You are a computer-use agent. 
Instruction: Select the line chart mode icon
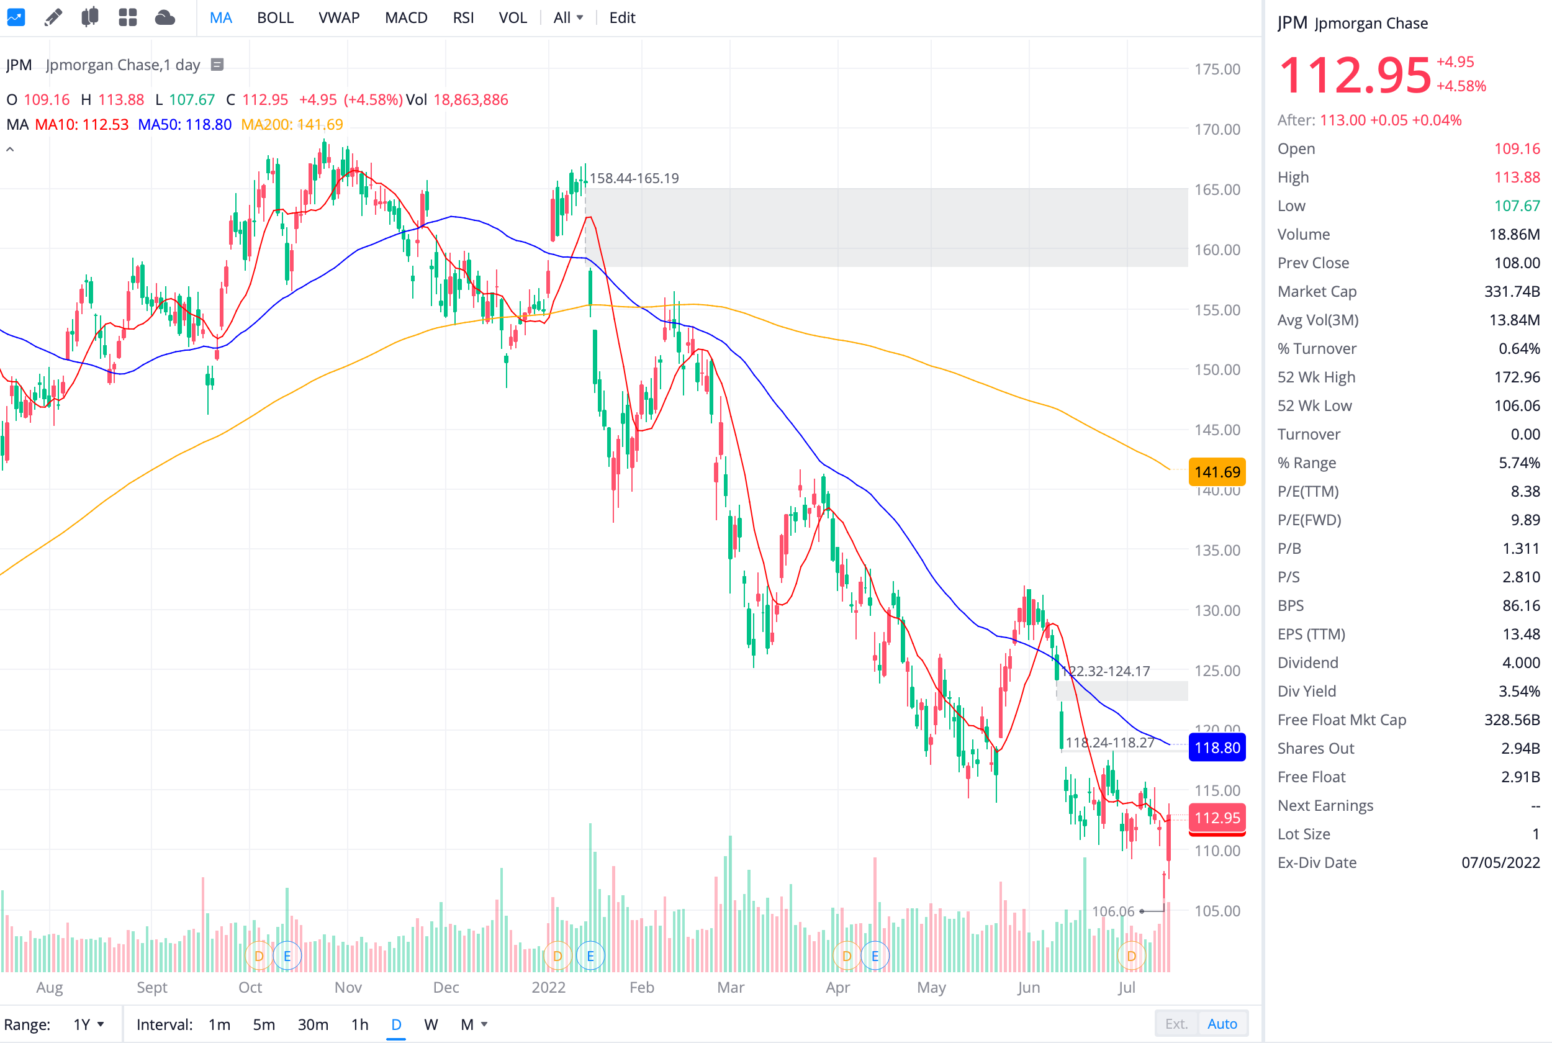pyautogui.click(x=16, y=17)
